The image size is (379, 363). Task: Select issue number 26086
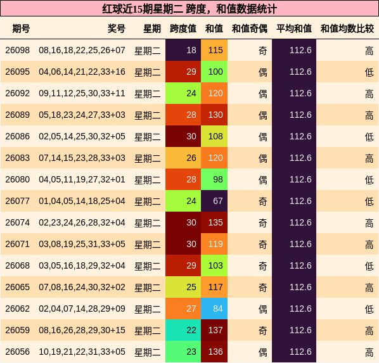click(x=17, y=136)
